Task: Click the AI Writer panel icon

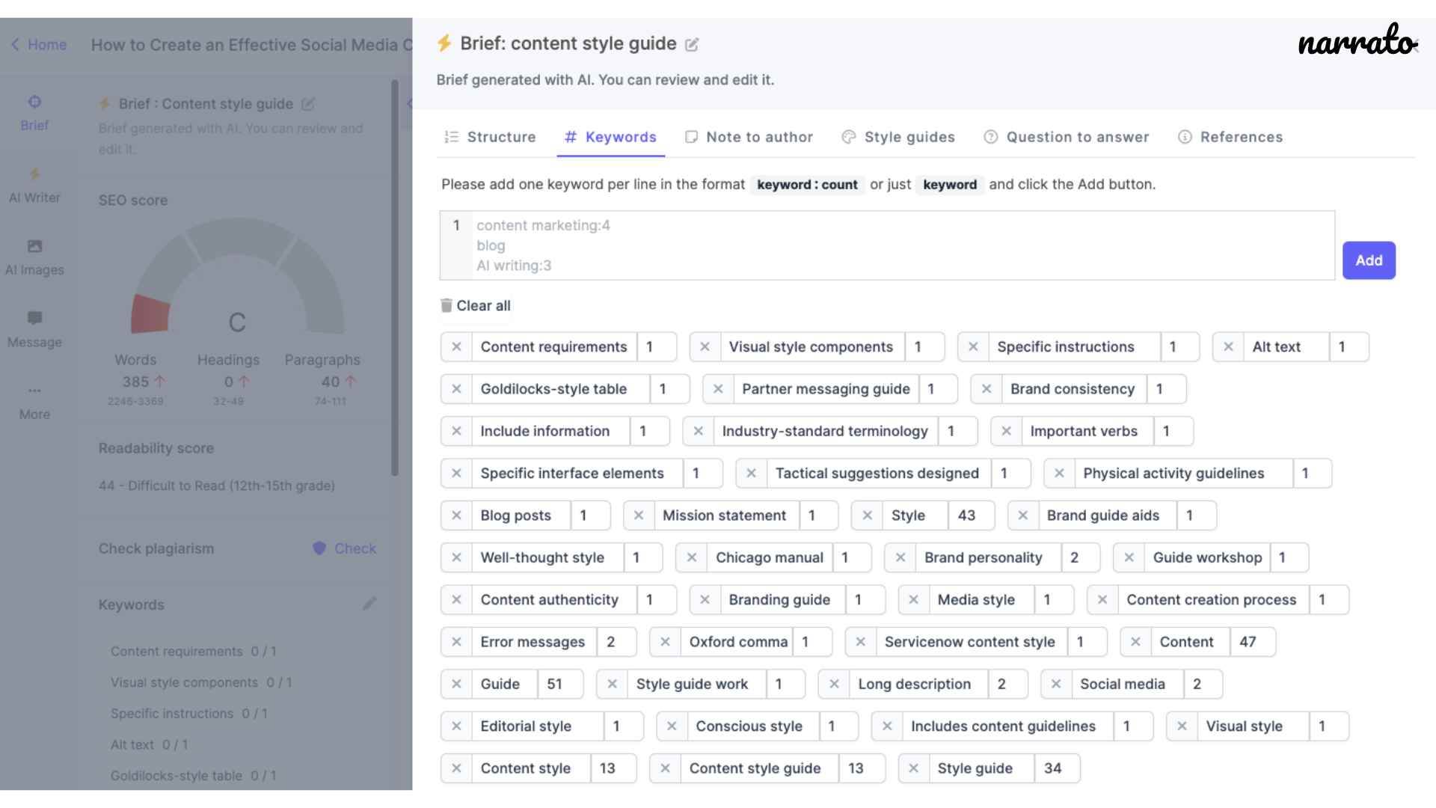Action: [x=34, y=183]
